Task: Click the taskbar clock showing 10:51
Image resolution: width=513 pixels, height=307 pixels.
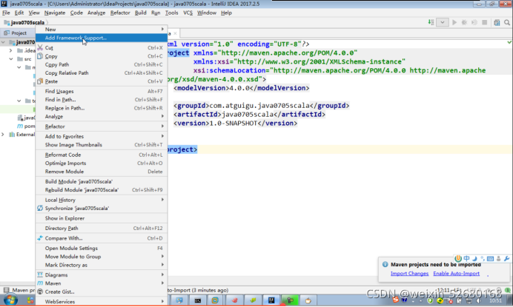Action: [496, 300]
